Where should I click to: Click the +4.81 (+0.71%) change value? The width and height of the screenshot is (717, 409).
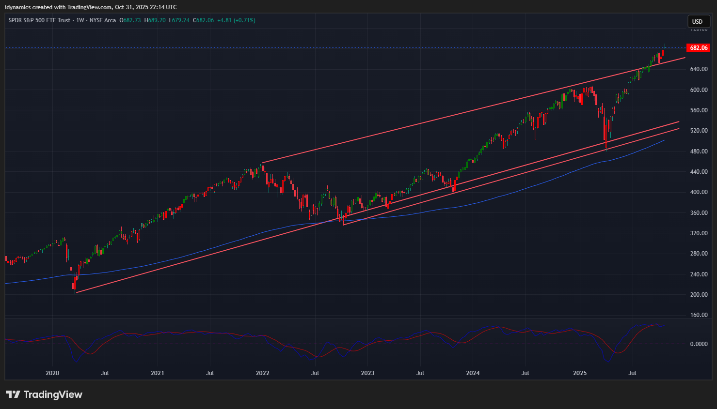click(236, 20)
